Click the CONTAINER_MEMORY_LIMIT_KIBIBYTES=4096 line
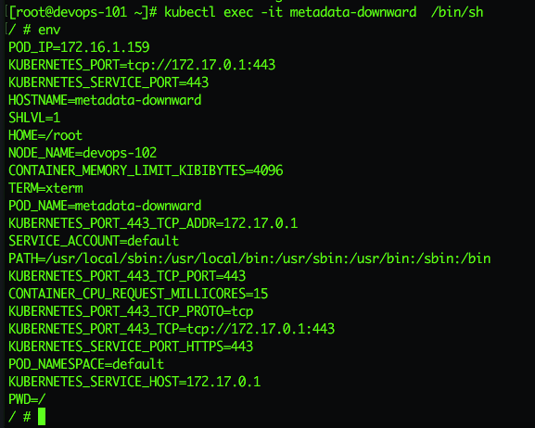The image size is (535, 428). [x=146, y=170]
